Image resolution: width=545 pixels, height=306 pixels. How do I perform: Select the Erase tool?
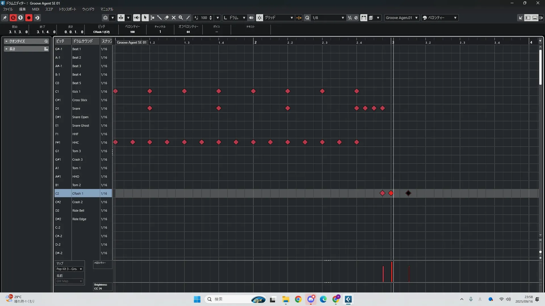pyautogui.click(x=167, y=18)
